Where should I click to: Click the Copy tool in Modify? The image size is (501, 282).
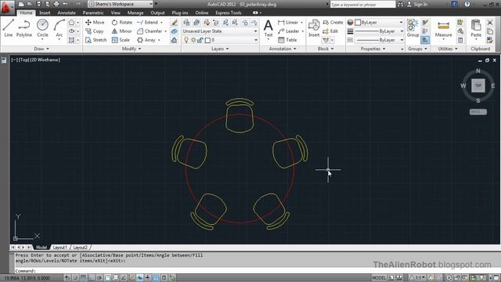pos(95,31)
